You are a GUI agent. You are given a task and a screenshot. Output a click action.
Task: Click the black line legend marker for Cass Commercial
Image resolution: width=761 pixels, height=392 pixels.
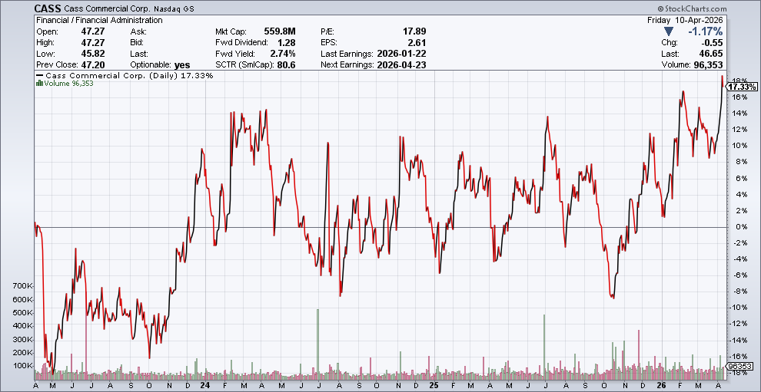[41, 76]
